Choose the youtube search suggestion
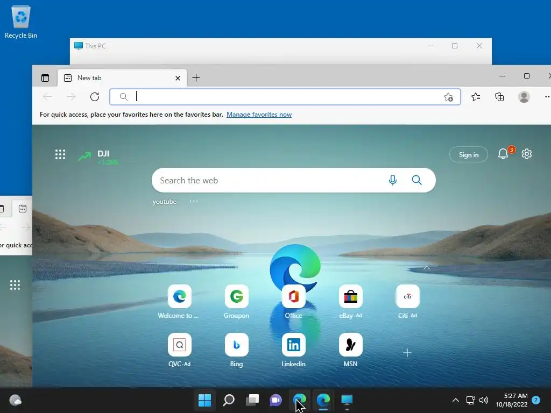This screenshot has height=413, width=551. pos(165,202)
